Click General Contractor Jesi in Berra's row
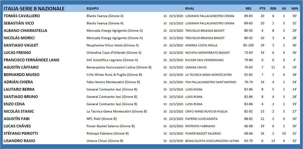The width and height of the screenshot is (303, 149). coord(112,89)
